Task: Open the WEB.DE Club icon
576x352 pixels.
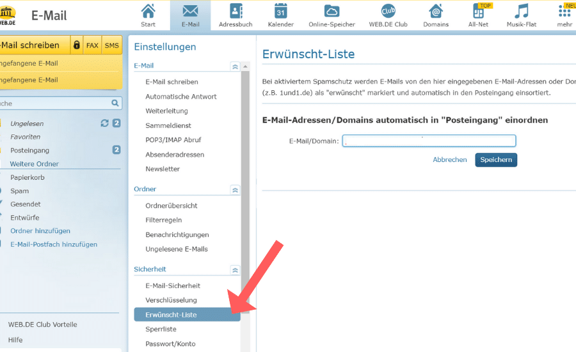Action: click(388, 12)
